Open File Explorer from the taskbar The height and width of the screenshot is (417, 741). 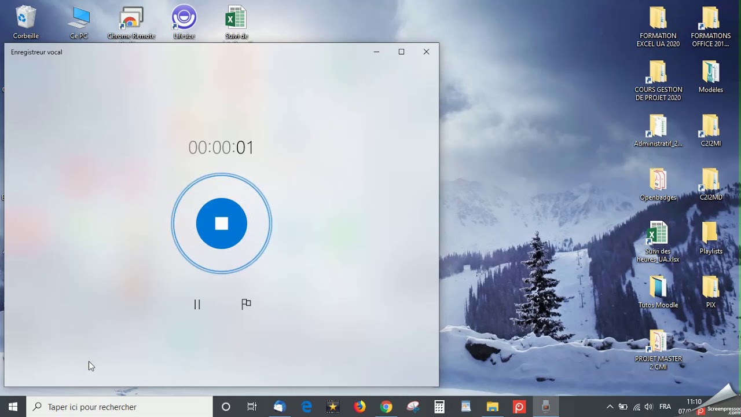point(492,407)
